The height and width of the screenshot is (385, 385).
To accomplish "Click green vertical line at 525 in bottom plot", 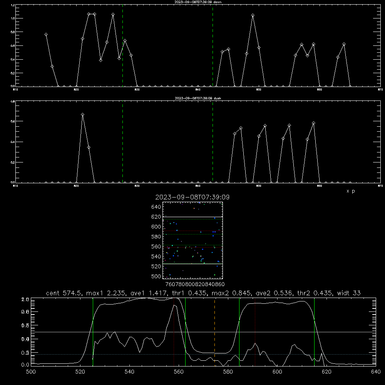I will pos(93,332).
